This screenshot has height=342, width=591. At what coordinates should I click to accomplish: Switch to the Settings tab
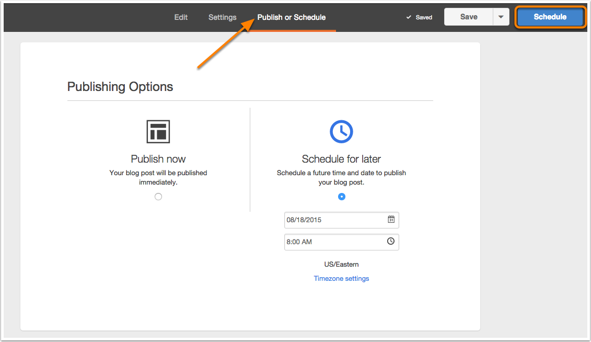click(x=223, y=17)
